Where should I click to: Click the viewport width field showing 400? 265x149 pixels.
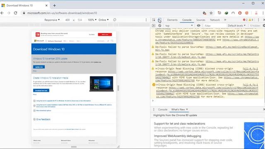click(67, 20)
